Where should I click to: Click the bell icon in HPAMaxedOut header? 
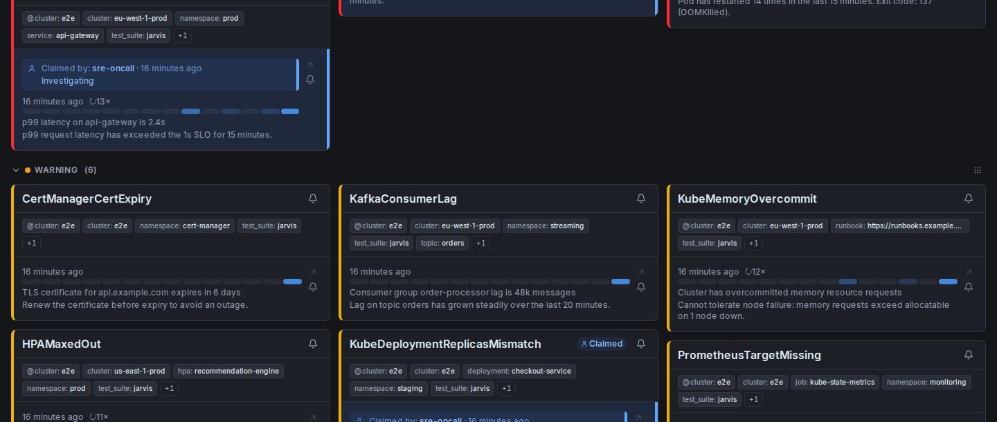313,344
